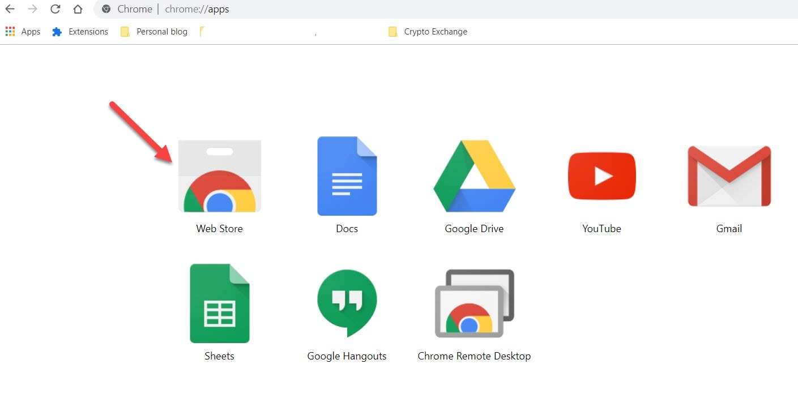This screenshot has height=398, width=798.
Task: Expand the unnamed bookmark folder
Action: tap(203, 32)
